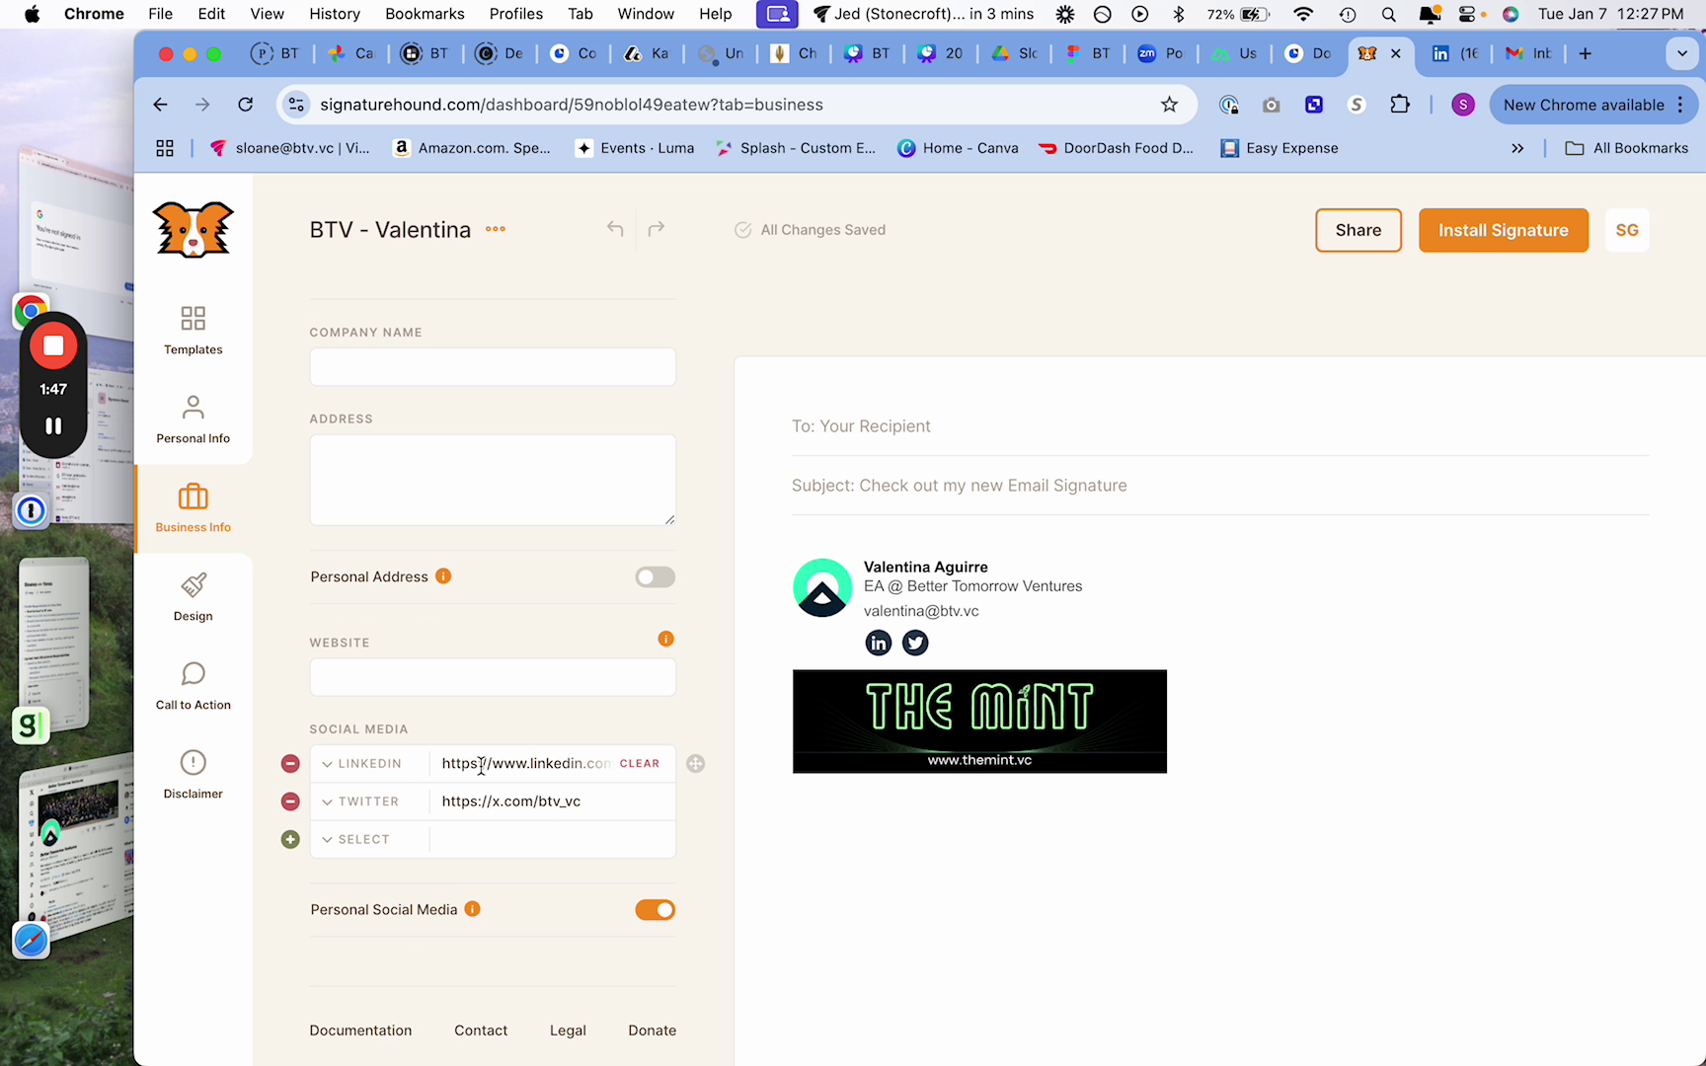This screenshot has height=1066, width=1706.
Task: Click the drag handle beside LinkedIn row
Action: click(x=696, y=764)
